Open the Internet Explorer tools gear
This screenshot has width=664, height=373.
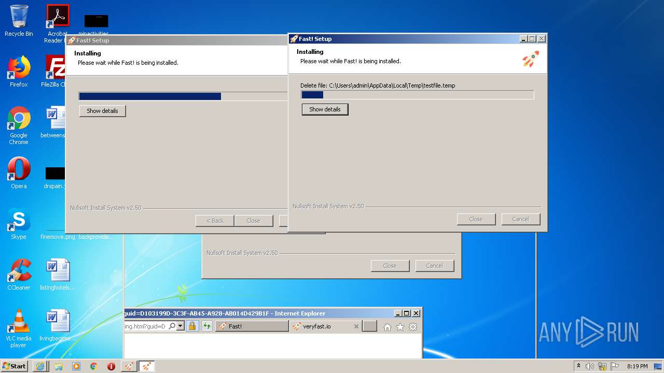pyautogui.click(x=413, y=327)
